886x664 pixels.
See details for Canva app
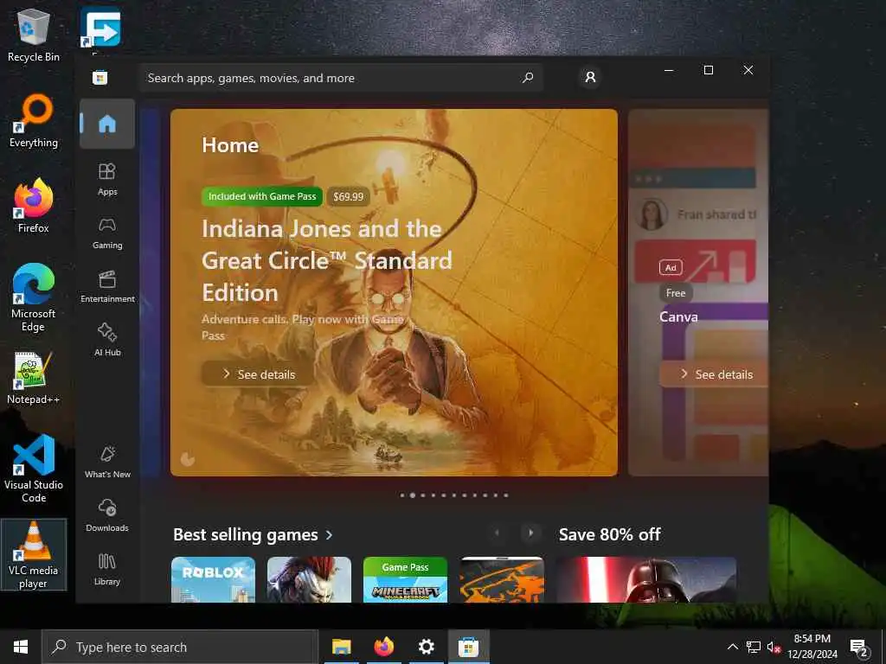click(714, 373)
